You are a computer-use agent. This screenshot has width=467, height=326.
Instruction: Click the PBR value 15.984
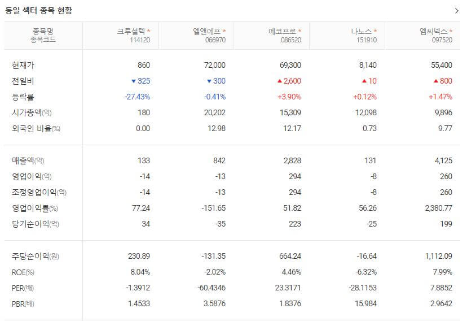point(365,303)
